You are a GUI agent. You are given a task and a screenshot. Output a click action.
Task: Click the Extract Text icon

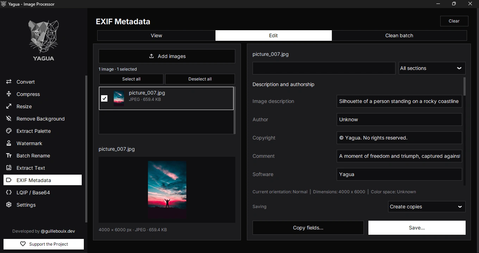point(9,168)
